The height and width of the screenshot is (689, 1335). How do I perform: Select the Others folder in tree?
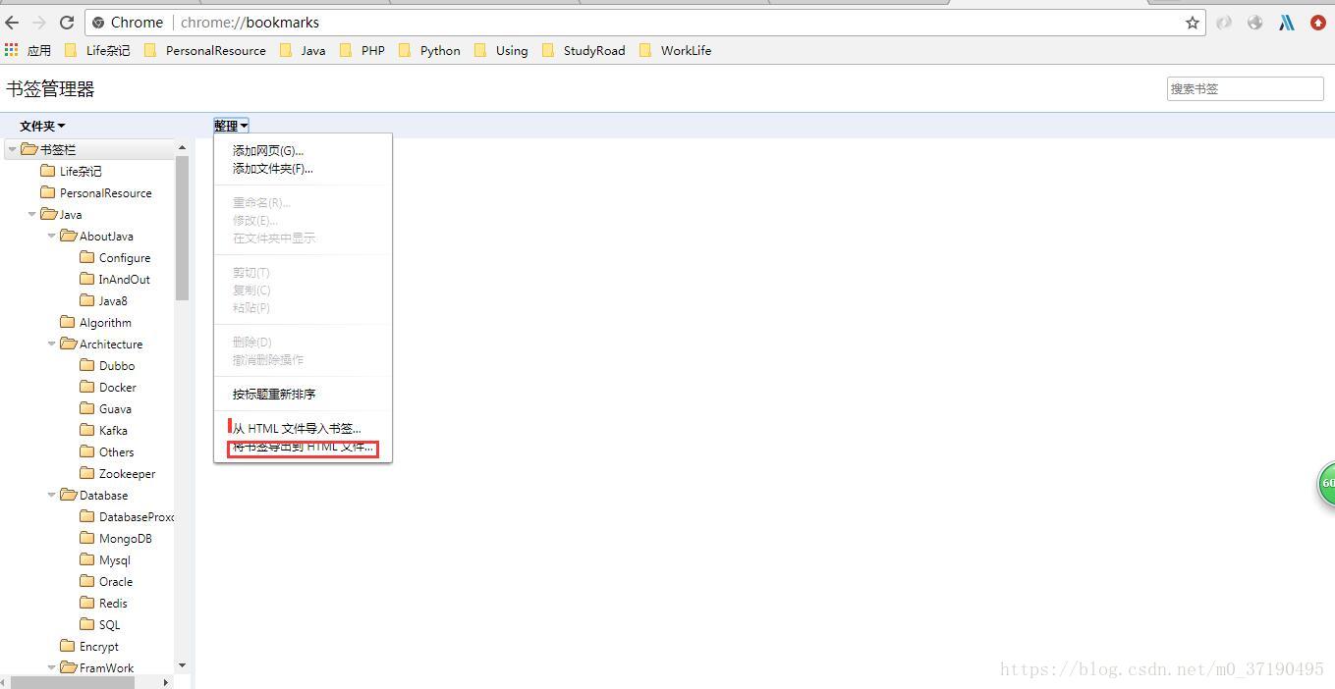107,451
